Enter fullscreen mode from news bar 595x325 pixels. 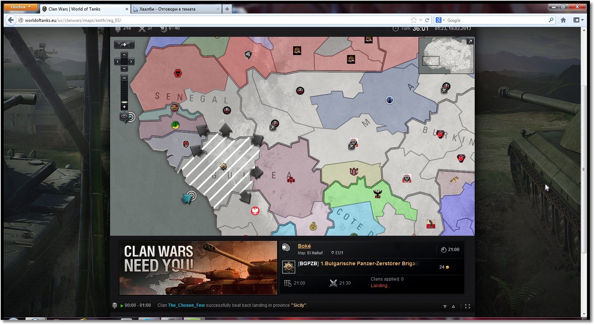[x=467, y=306]
